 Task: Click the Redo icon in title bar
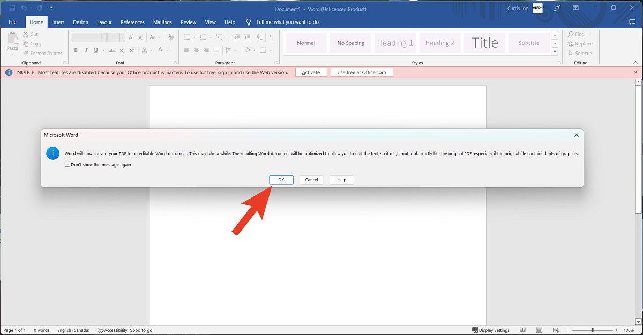[x=40, y=9]
